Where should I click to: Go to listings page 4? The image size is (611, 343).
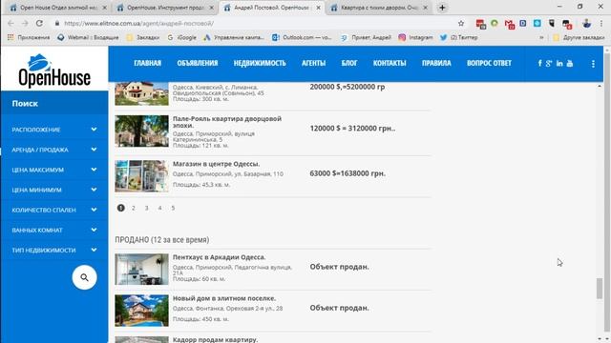pos(159,208)
